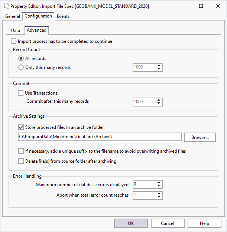Decrease Commit after this many records value
Image resolution: width=227 pixels, height=232 pixels.
pyautogui.click(x=159, y=104)
